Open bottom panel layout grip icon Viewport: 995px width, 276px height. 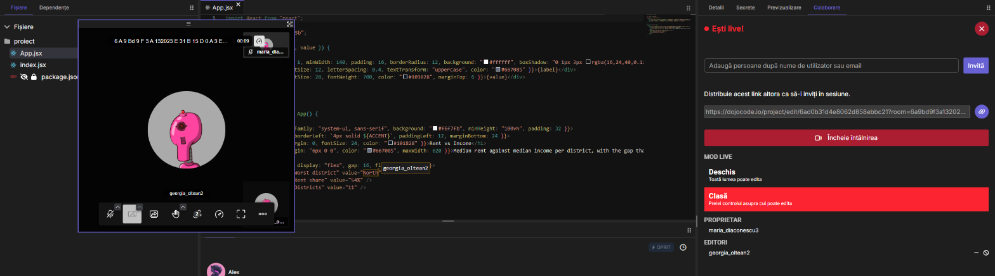[x=689, y=230]
